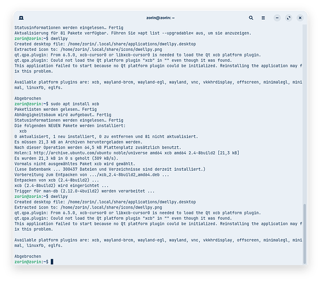Image resolution: width=321 pixels, height=282 pixels.
Task: Click 'xcb (2.4-8build2) wird eingerichtet' line
Action: [61, 185]
